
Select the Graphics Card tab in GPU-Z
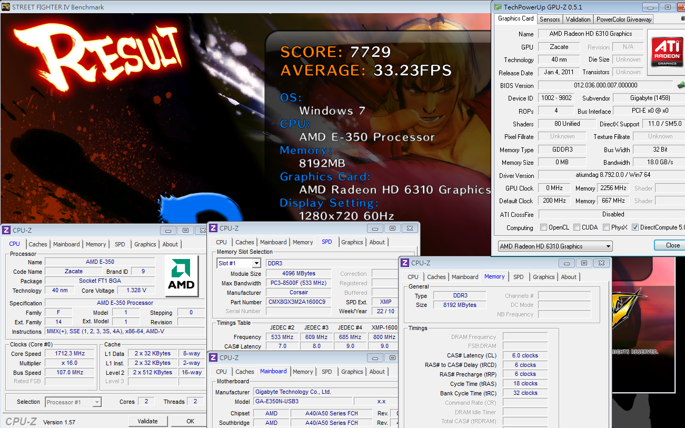click(x=516, y=18)
